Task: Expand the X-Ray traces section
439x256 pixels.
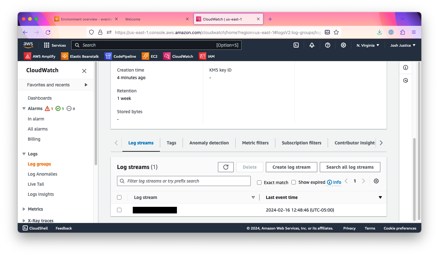Action: tap(24, 221)
